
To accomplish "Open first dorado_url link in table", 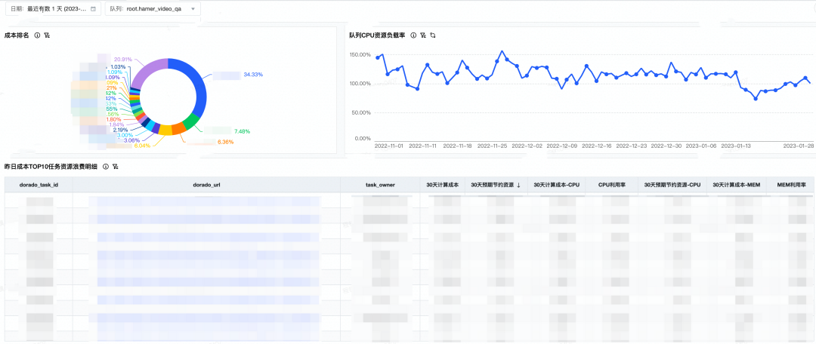I will coord(204,201).
